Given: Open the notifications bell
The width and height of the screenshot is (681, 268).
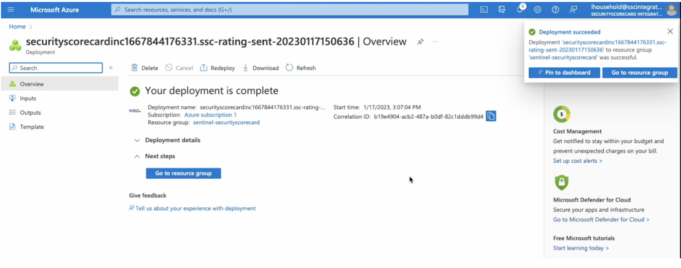Looking at the screenshot, I should click(520, 10).
